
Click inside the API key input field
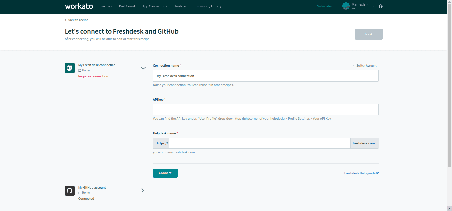(x=265, y=109)
